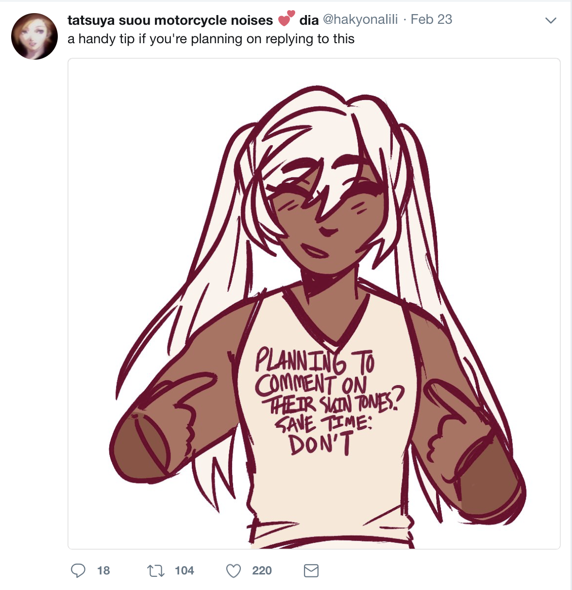Like the tweet with the heart icon
Viewport: 572px width, 590px height.
click(x=234, y=571)
